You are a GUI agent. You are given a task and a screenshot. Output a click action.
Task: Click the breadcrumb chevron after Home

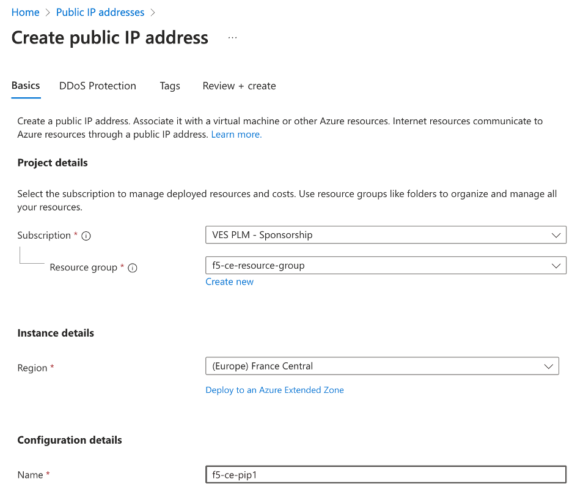point(46,12)
